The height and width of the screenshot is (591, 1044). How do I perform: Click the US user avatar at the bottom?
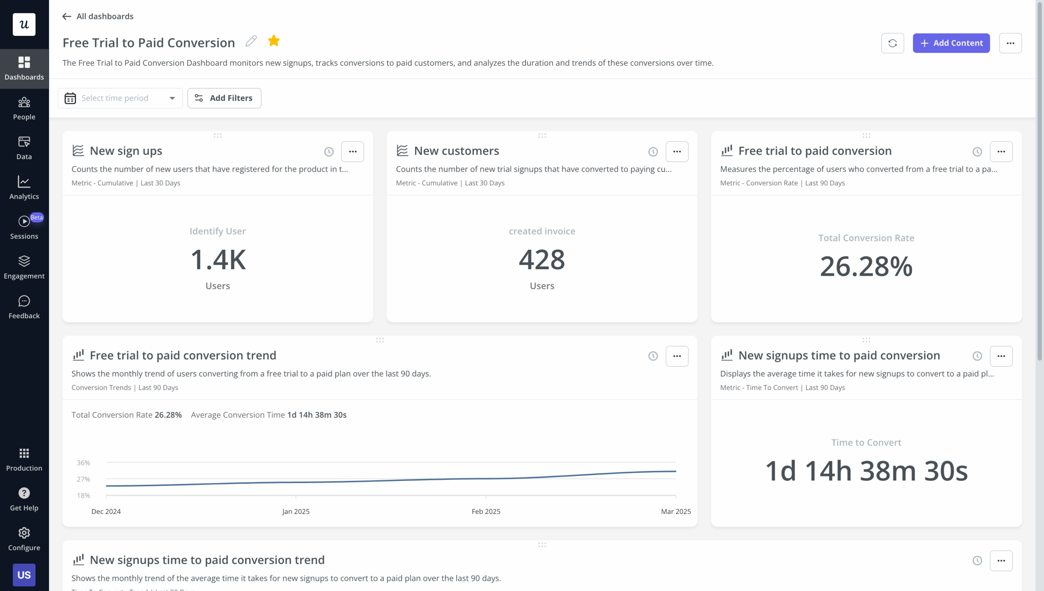point(24,574)
